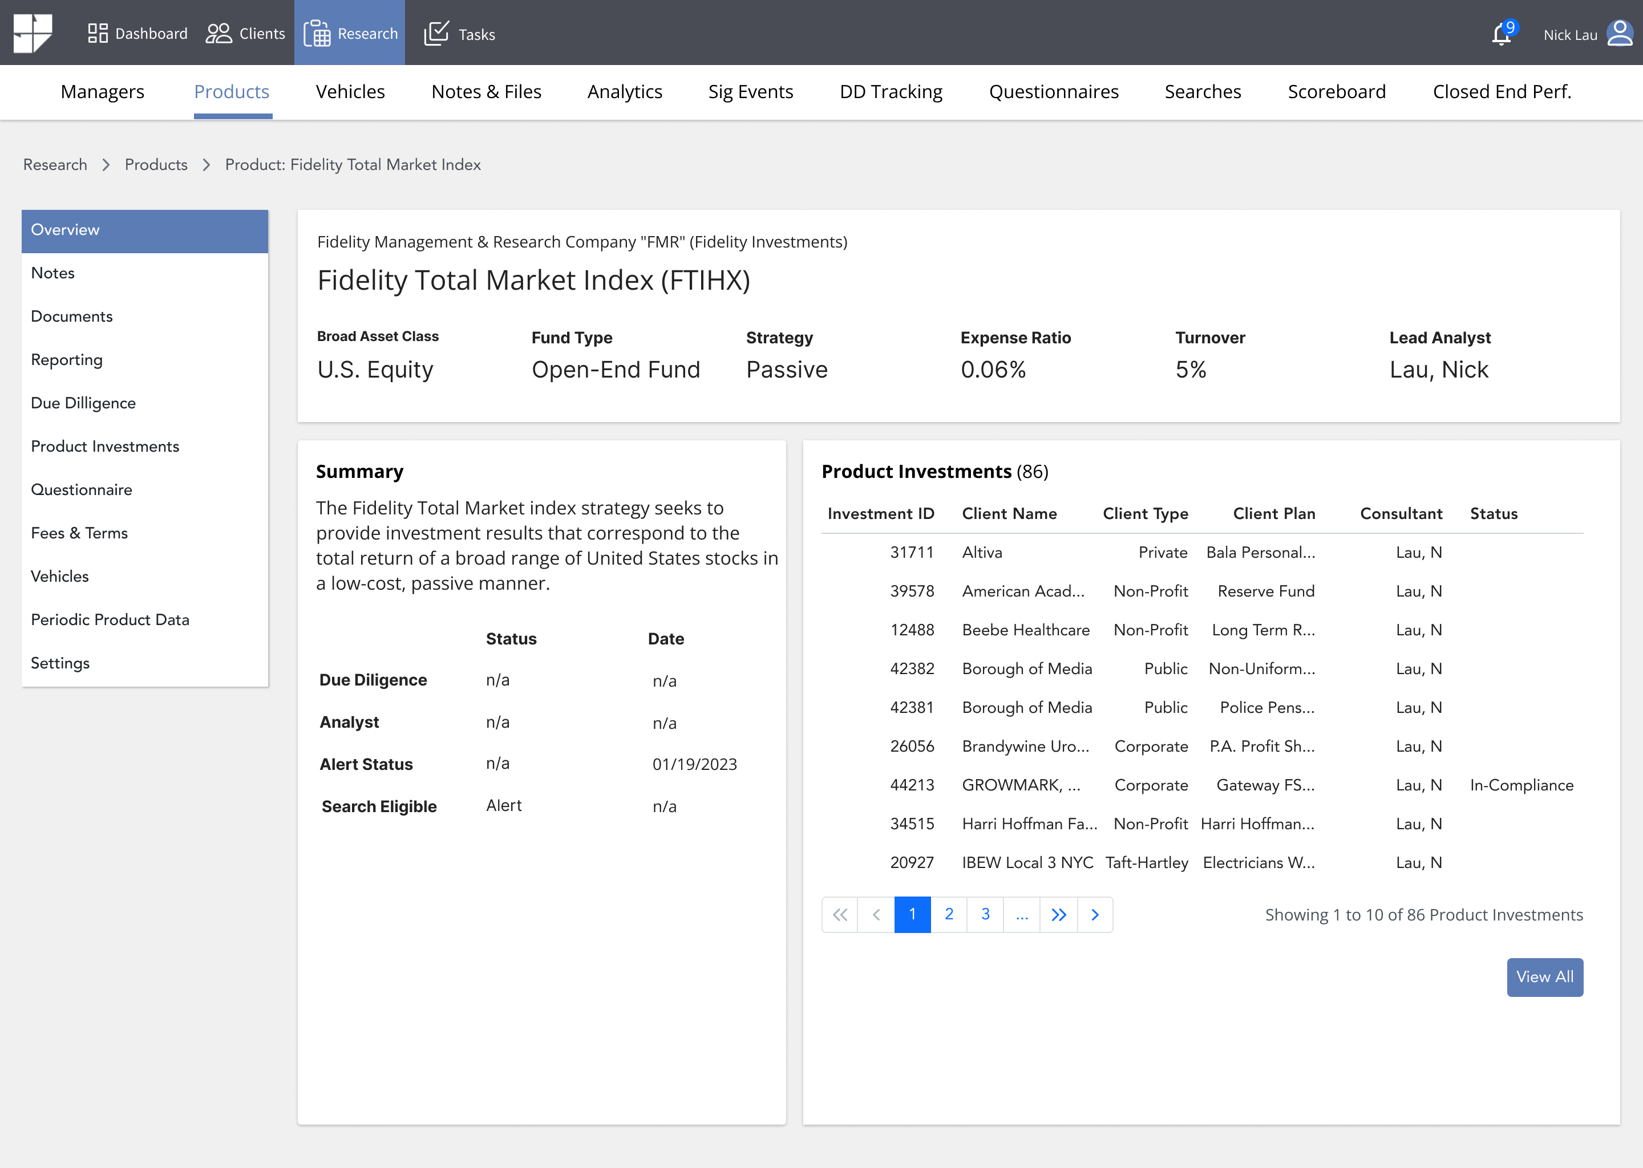1643x1168 pixels.
Task: Click IBEW Local 3 NYC client name
Action: [1027, 863]
